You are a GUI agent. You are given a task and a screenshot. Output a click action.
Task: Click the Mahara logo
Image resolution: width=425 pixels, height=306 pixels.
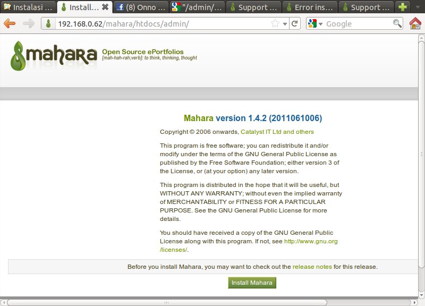click(54, 56)
